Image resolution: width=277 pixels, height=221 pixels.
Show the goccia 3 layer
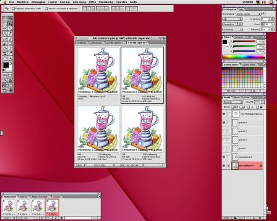pyautogui.click(x=224, y=131)
